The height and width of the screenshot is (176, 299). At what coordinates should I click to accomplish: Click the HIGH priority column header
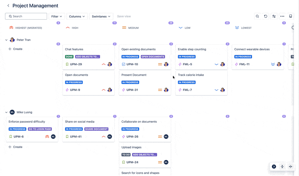(x=75, y=28)
